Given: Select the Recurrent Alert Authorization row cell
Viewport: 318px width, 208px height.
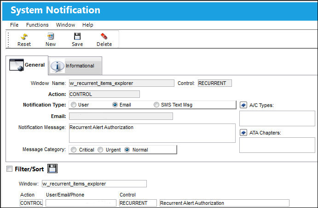Looking at the screenshot, I should point(225,203).
